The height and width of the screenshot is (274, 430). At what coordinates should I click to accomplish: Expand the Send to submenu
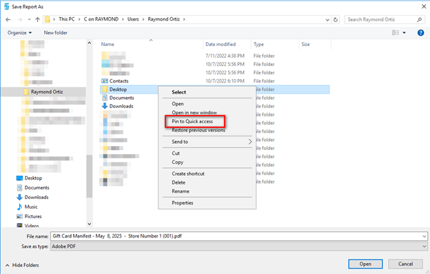207,142
